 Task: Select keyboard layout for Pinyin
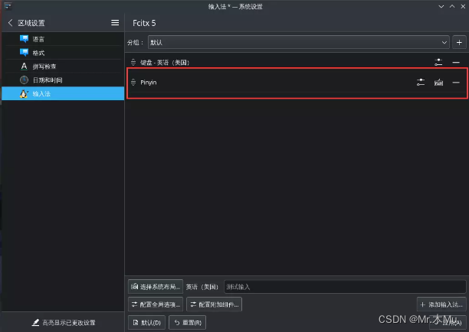(438, 82)
